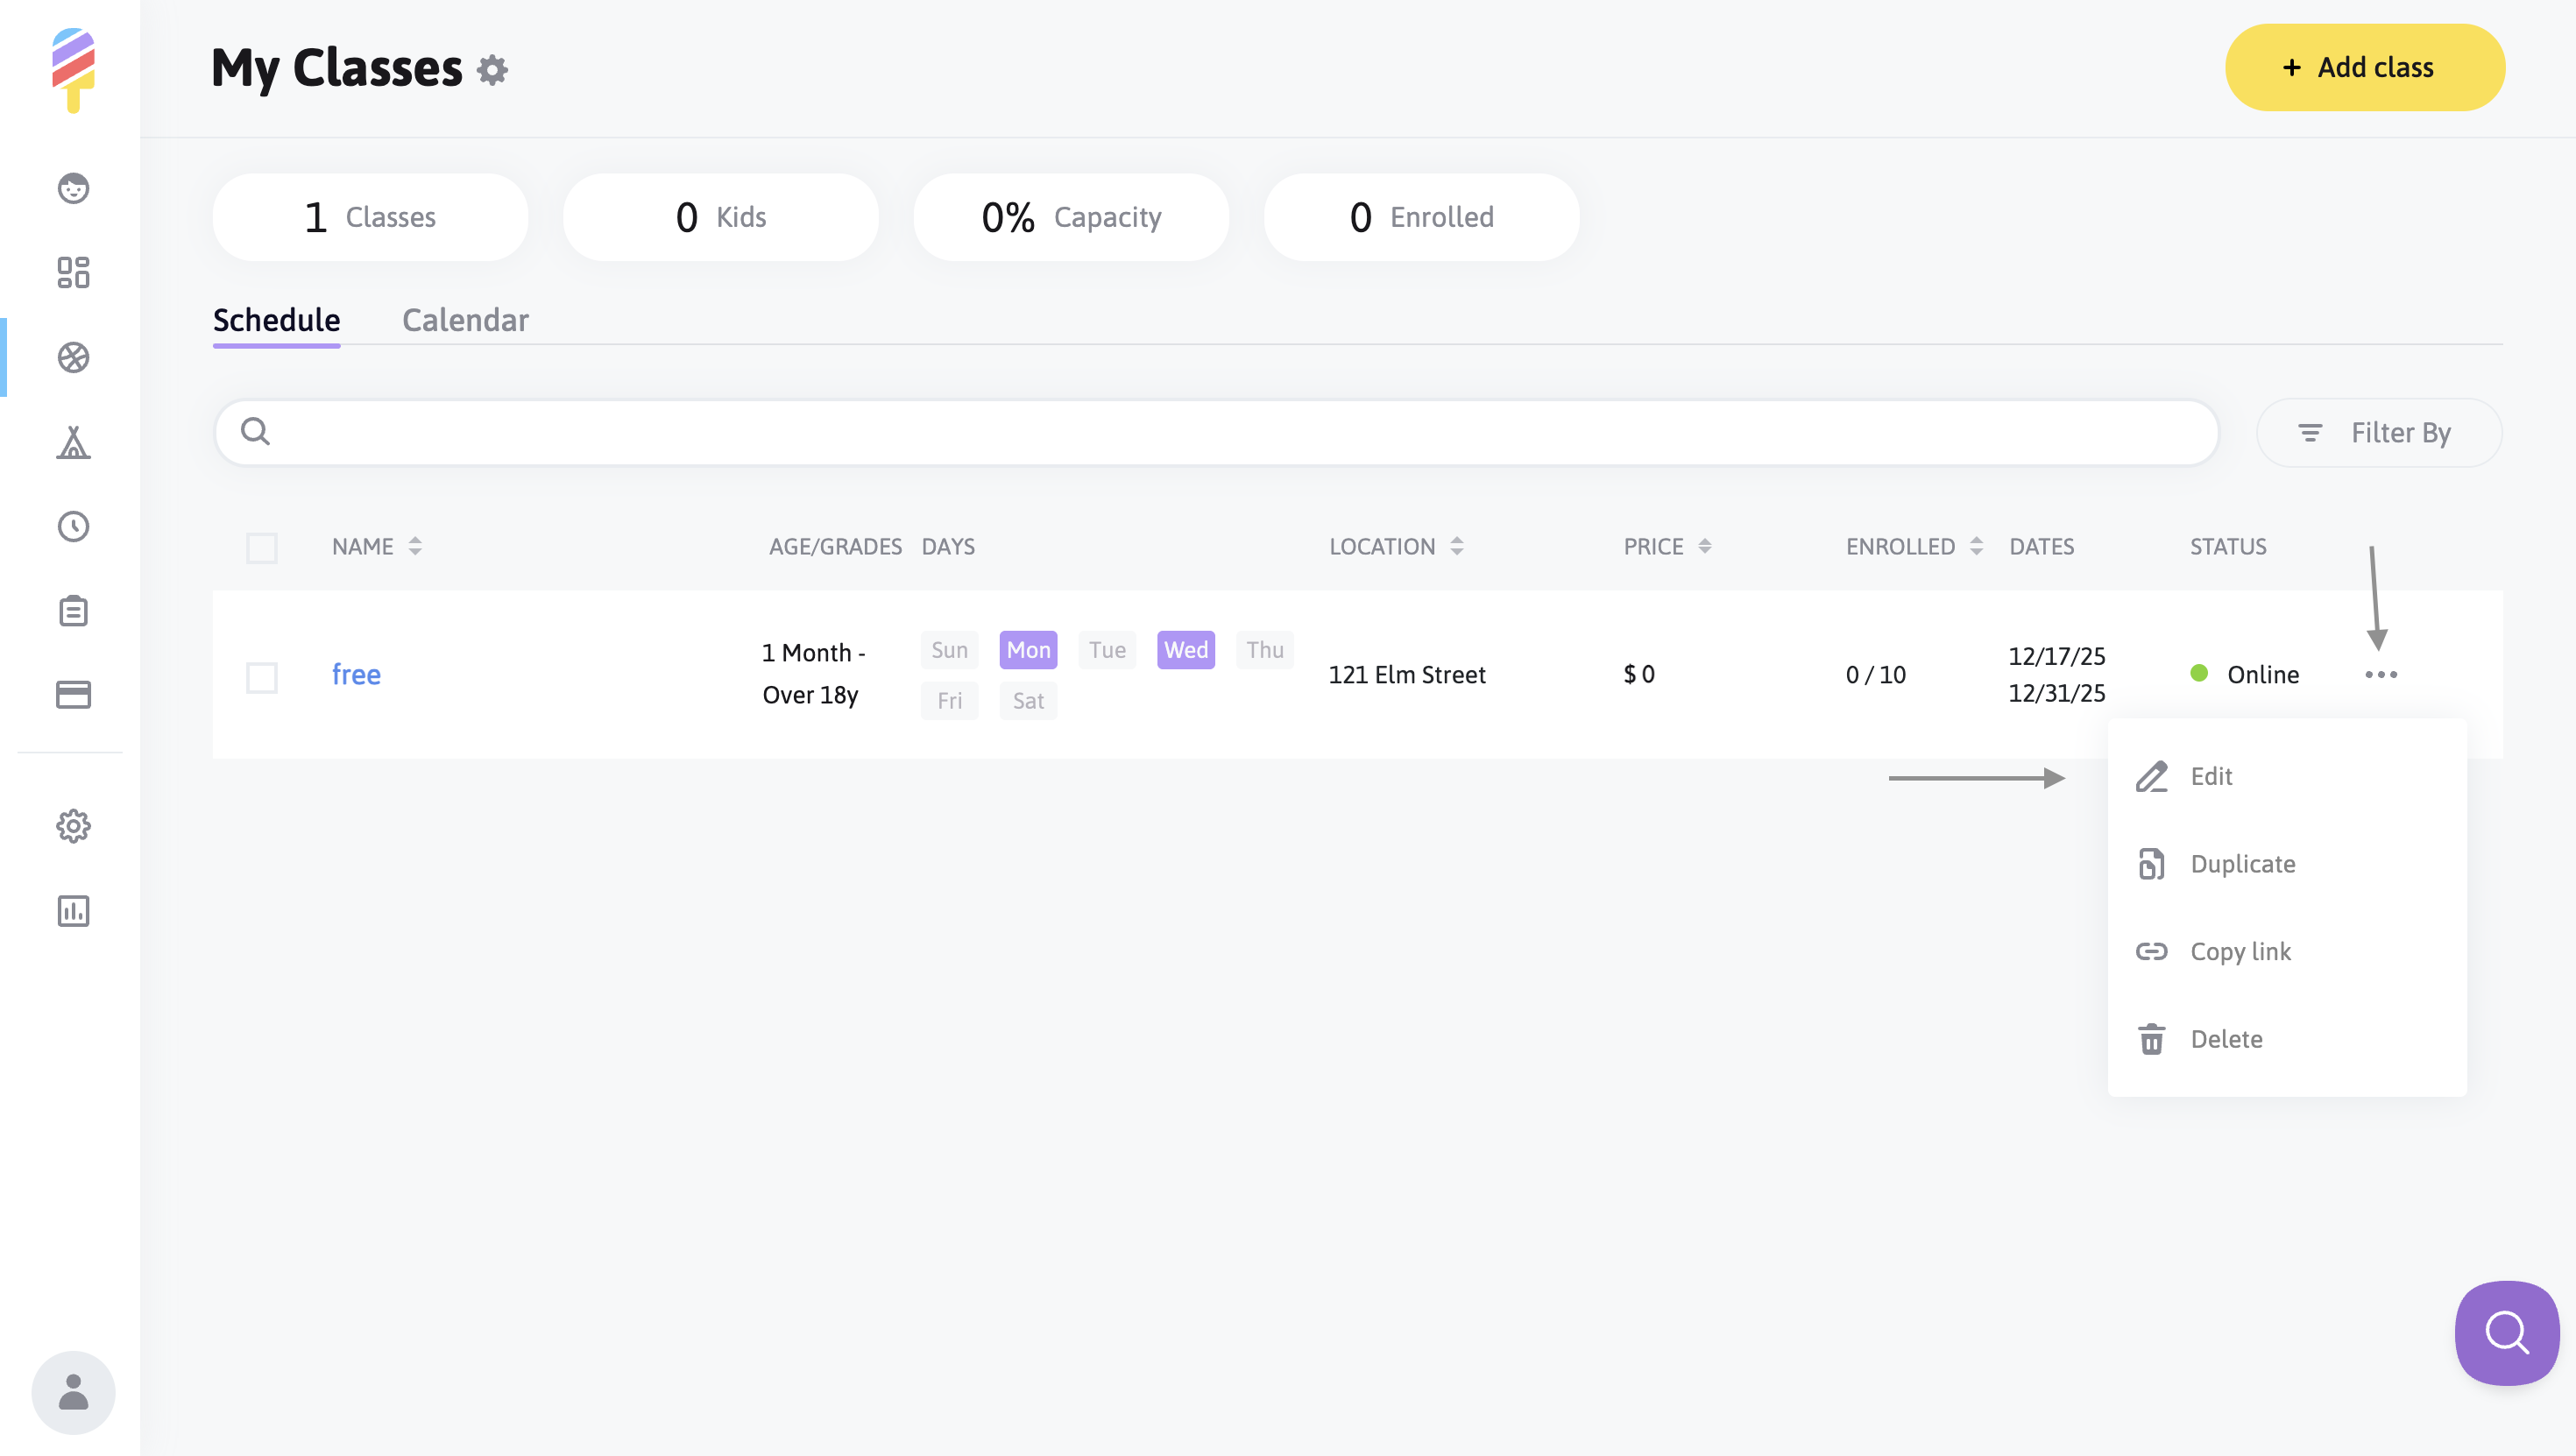This screenshot has height=1456, width=2576.
Task: Select the camp tent icon in sidebar
Action: click(73, 442)
